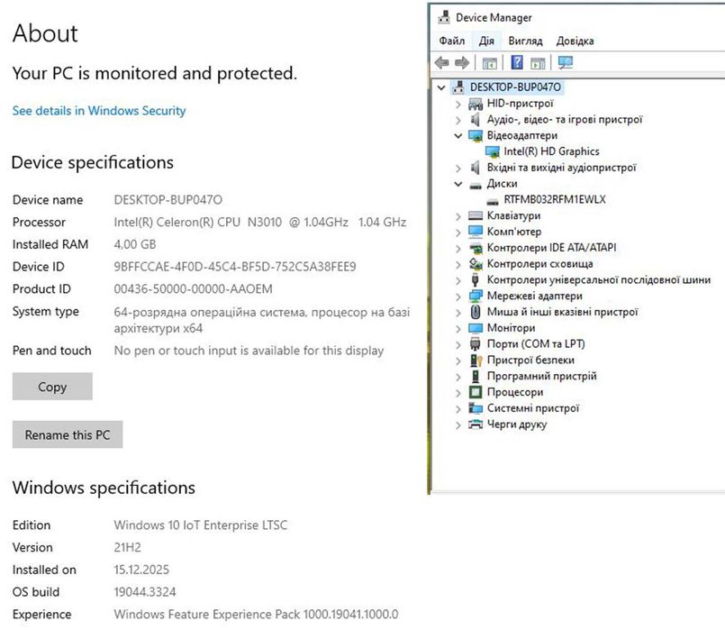This screenshot has height=630, width=725.
Task: Click the processor chip icon beside Процесори
Action: pyautogui.click(x=476, y=392)
